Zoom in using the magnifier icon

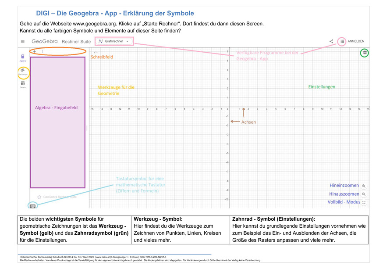(x=364, y=186)
